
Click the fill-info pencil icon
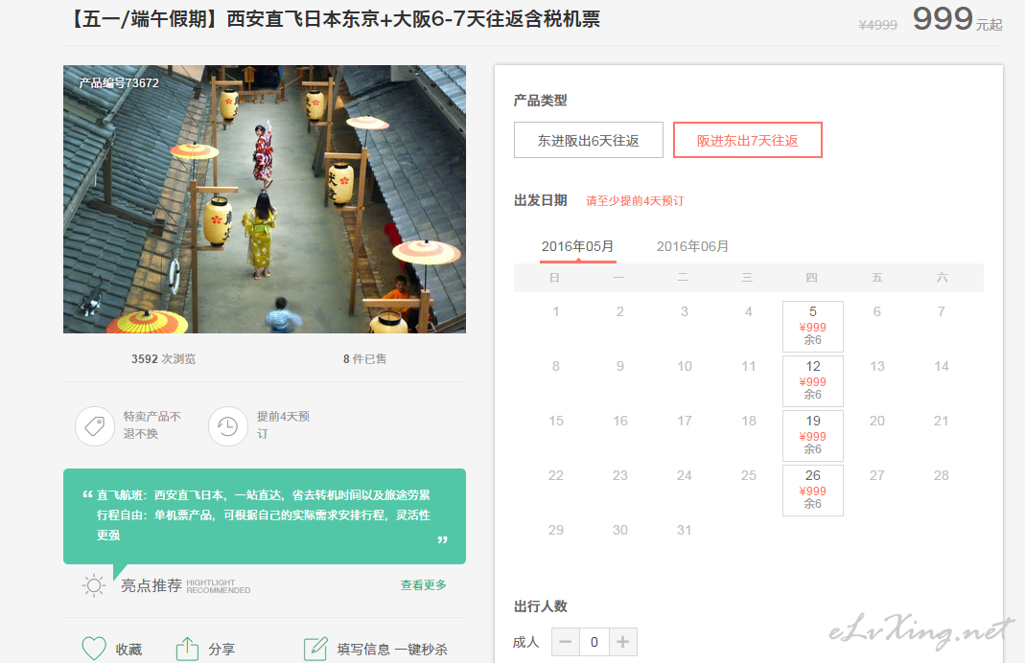click(315, 649)
